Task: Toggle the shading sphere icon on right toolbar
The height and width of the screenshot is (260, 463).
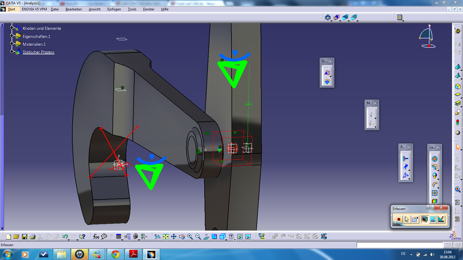Action: [x=458, y=133]
